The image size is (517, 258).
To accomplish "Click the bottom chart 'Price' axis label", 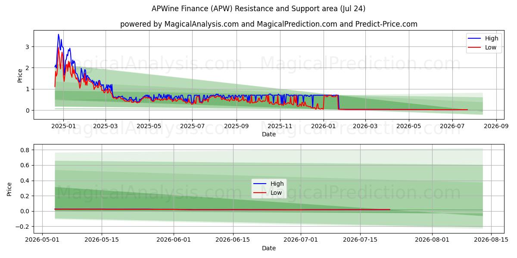I will pyautogui.click(x=9, y=189).
